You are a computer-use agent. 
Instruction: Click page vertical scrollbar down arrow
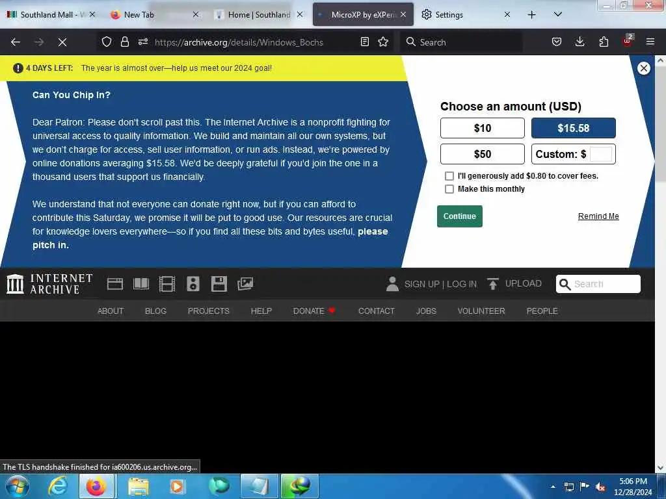tap(660, 468)
